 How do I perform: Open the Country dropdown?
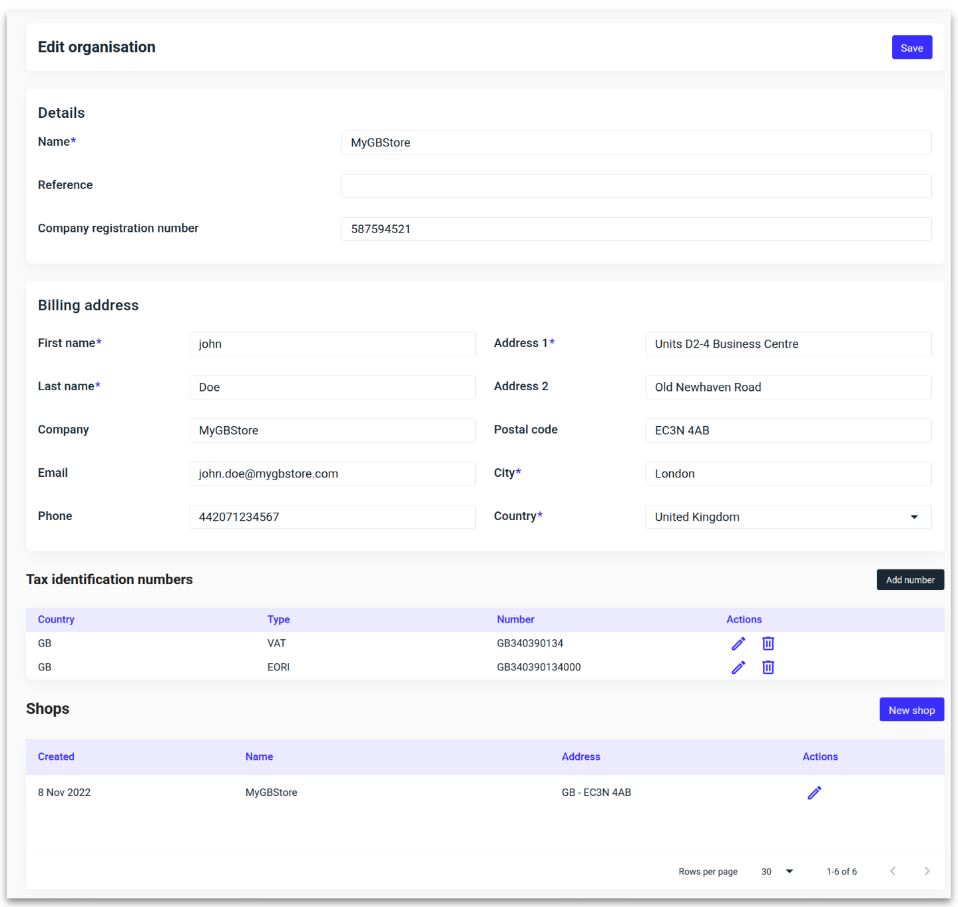[x=788, y=517]
